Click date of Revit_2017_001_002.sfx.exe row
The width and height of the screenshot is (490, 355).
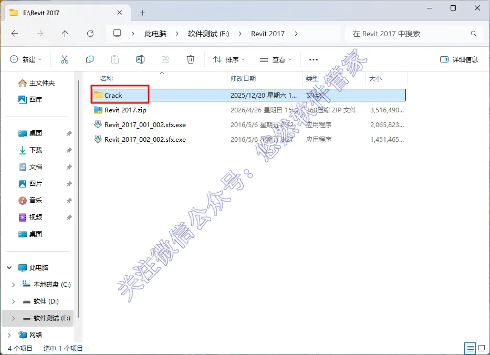point(262,124)
